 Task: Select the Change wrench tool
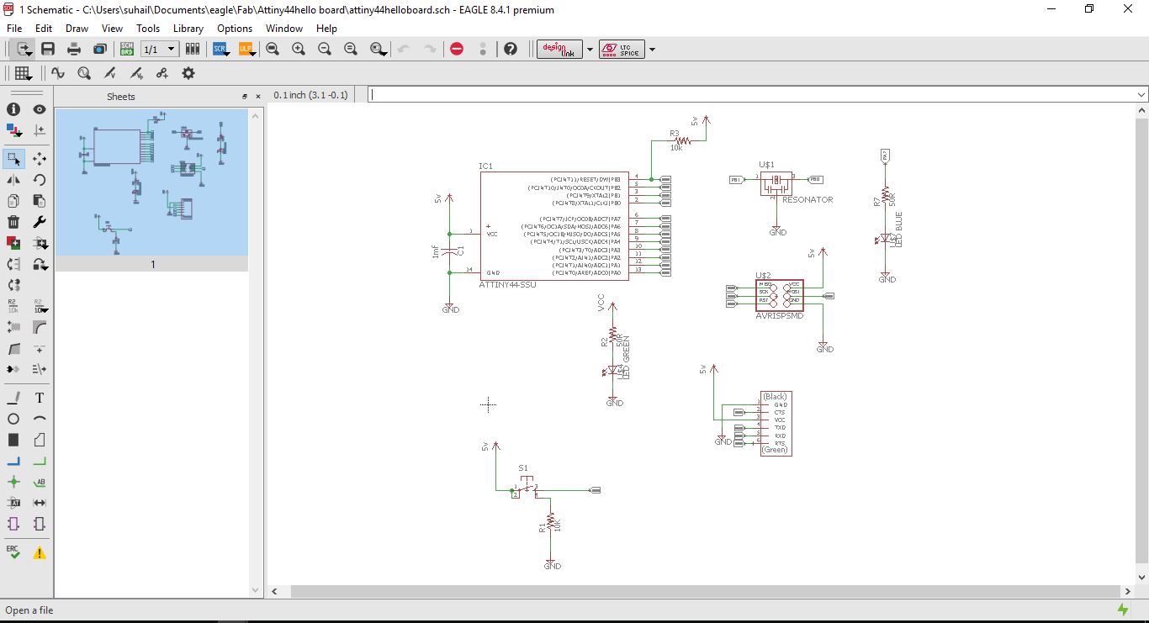[x=40, y=222]
